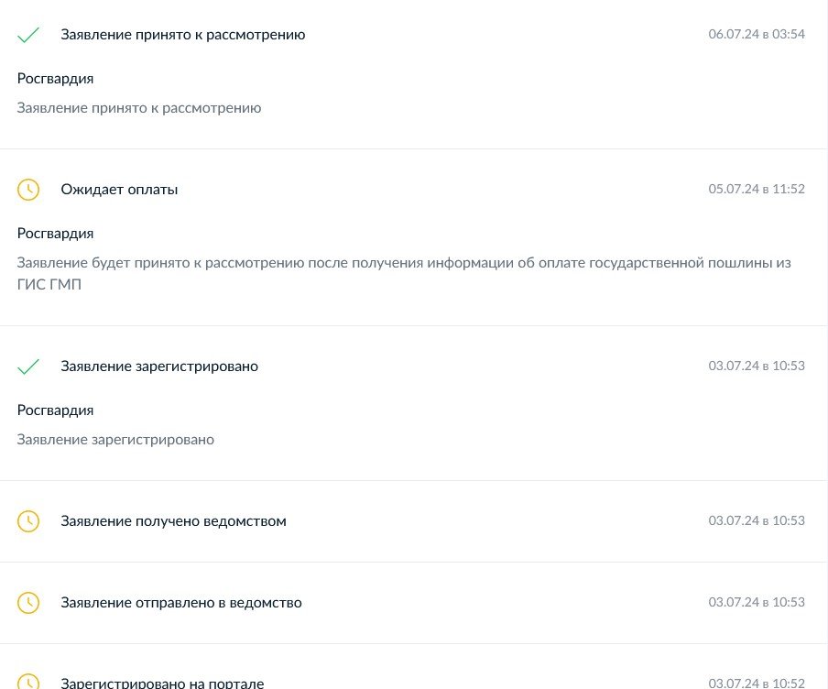Viewport: 828px width, 689px height.
Task: Select the "Заявление получено ведомством" status row title
Action: coord(173,521)
